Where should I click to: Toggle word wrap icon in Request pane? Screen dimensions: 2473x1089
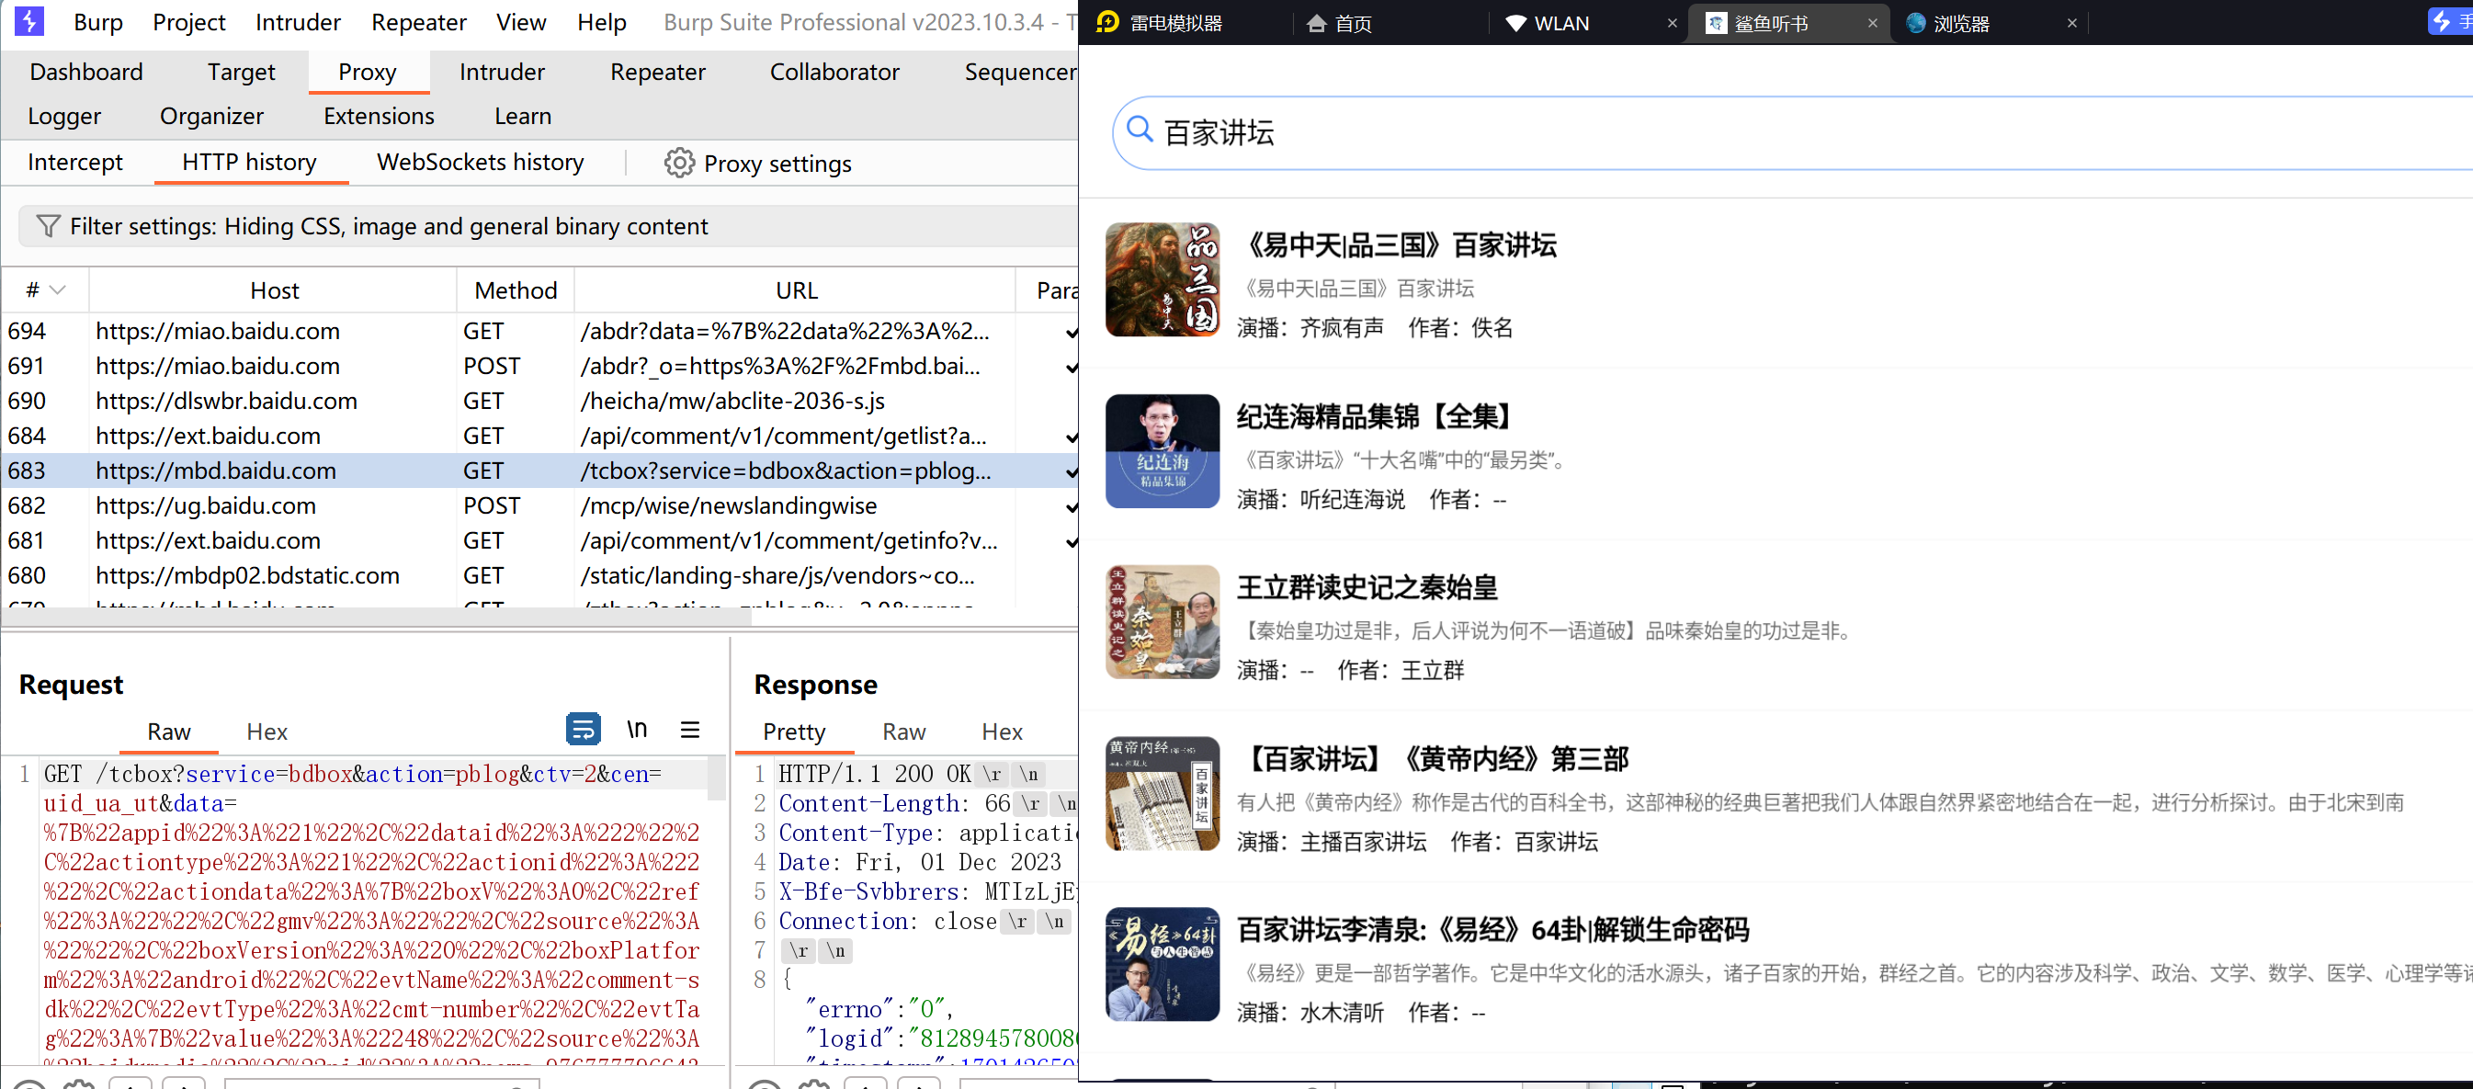[x=583, y=730]
